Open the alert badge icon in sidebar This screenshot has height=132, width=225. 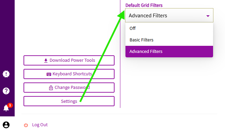[x=6, y=74]
